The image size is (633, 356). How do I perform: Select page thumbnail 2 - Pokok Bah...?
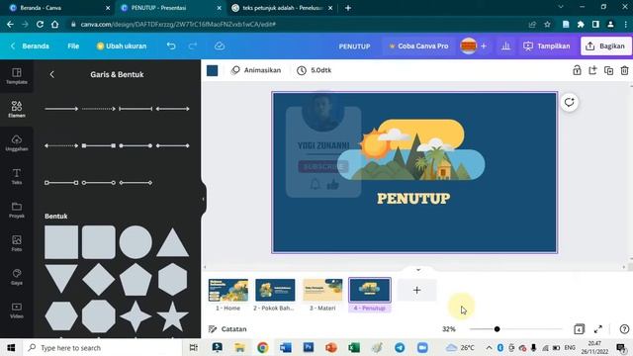275,290
